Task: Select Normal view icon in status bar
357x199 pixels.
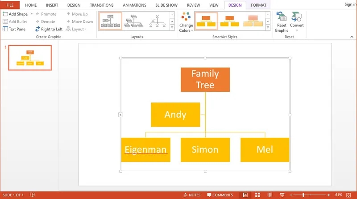Action: 245,195
